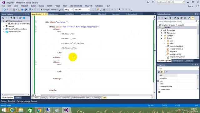Start debugging with the green play icon
Screen dimensions: 200x113
(x=42, y=10)
